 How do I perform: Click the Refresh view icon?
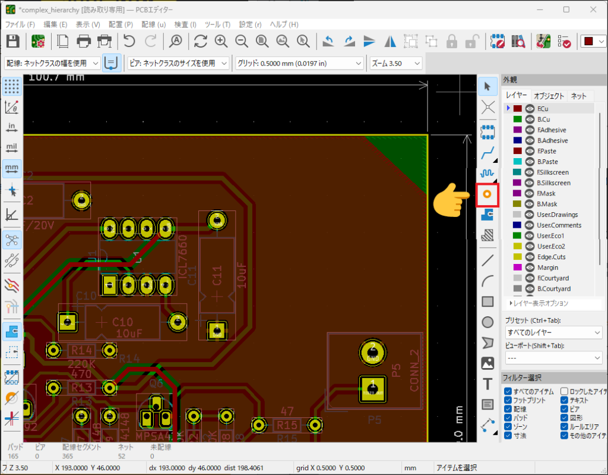tap(201, 41)
